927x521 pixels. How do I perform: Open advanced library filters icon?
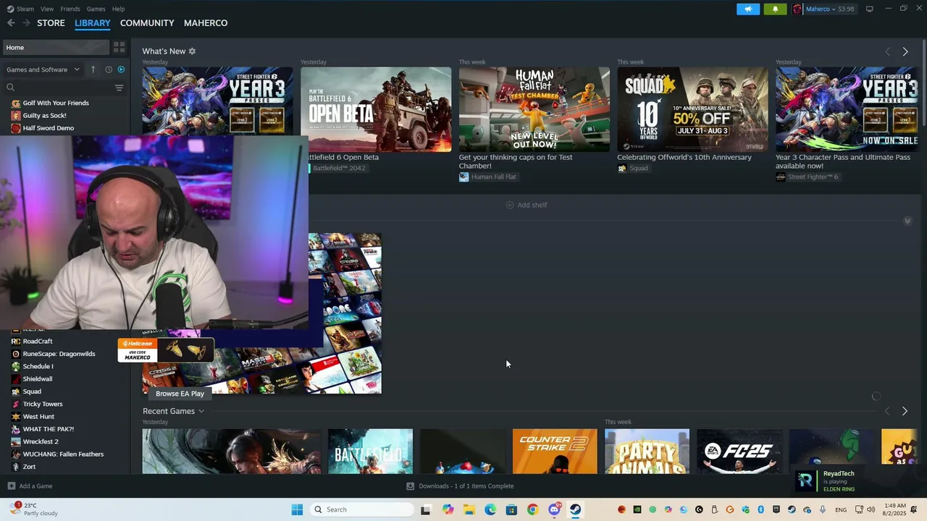(x=119, y=88)
